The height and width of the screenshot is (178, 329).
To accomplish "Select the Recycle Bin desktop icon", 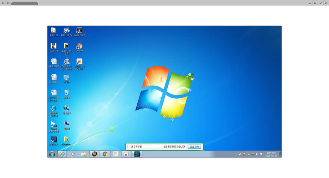I will pos(67,95).
